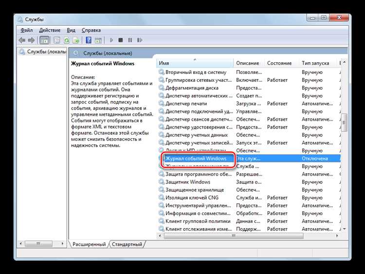Click the services list scroll up arrow
Image resolution: width=365 pixels, height=274 pixels.
pos(344,62)
